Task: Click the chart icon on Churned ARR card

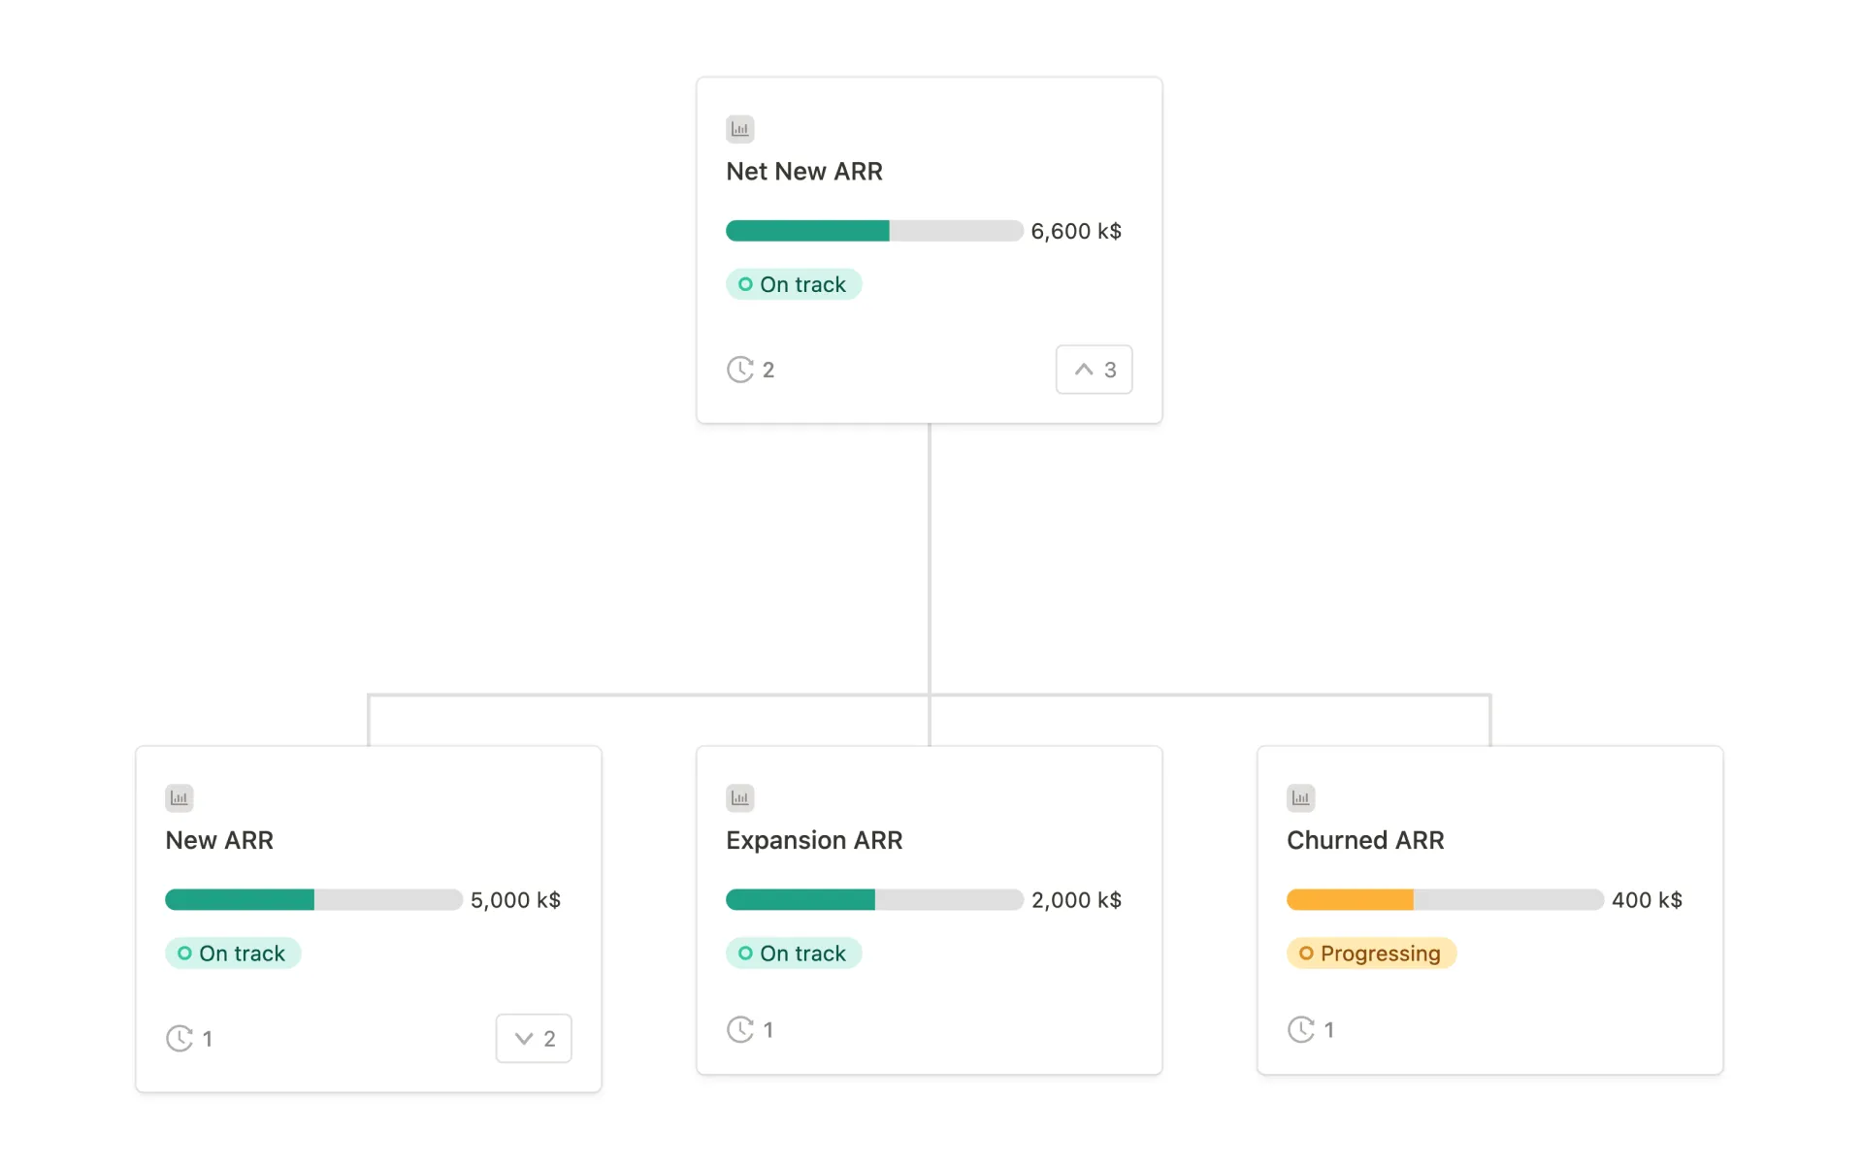Action: point(1300,797)
